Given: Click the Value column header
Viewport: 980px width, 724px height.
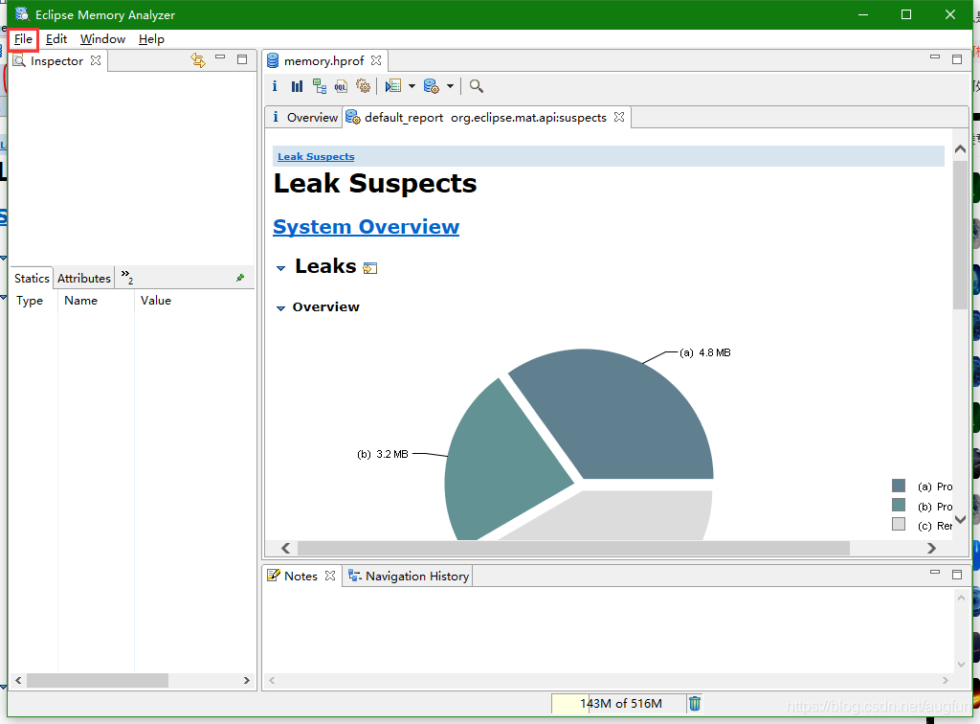Looking at the screenshot, I should (x=156, y=301).
